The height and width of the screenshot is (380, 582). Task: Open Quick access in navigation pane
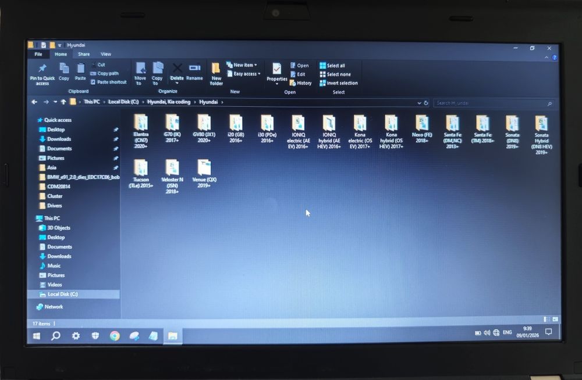[x=54, y=120]
